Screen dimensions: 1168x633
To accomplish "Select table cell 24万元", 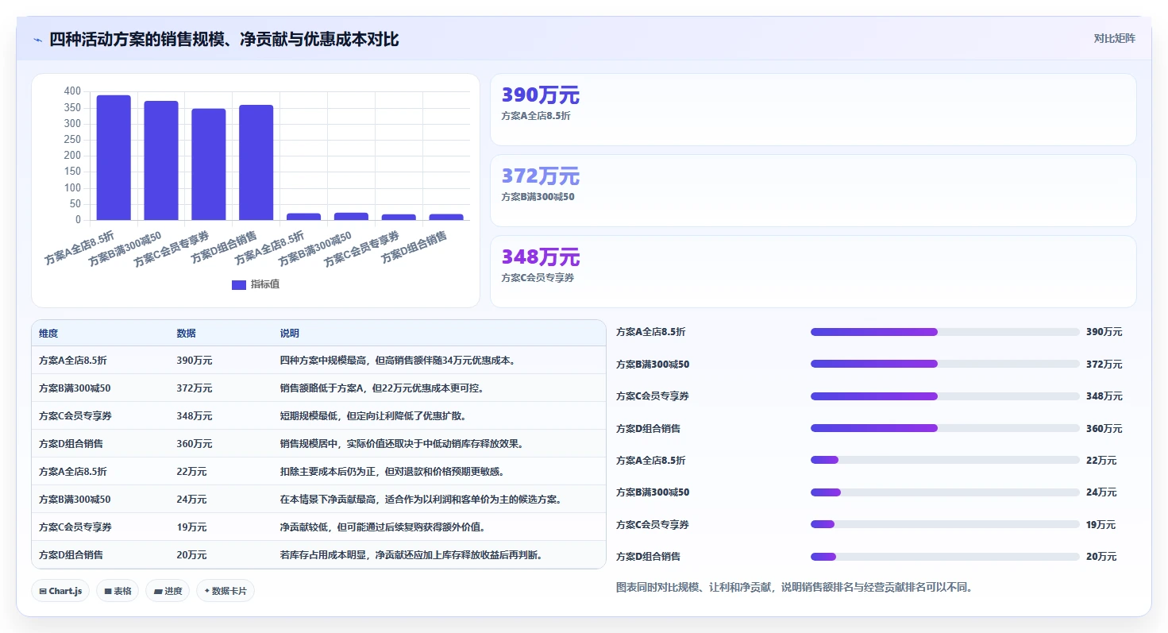I will [191, 500].
